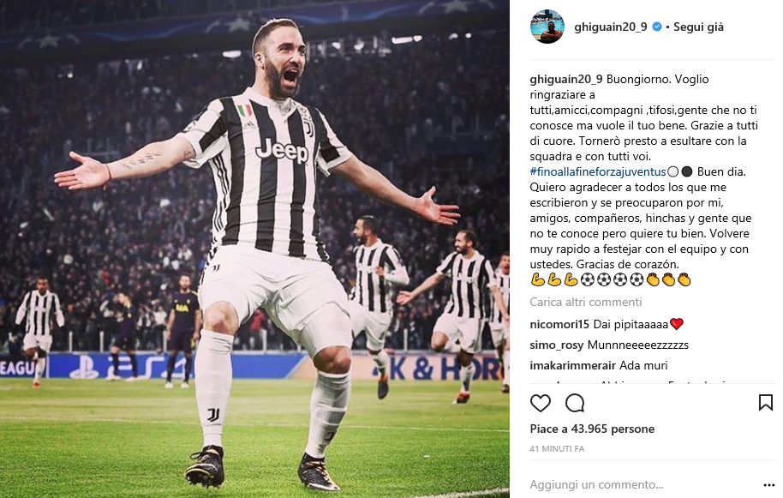The width and height of the screenshot is (783, 498).
Task: Open the #finoallafineforzajuventus hashtag
Action: [x=598, y=171]
